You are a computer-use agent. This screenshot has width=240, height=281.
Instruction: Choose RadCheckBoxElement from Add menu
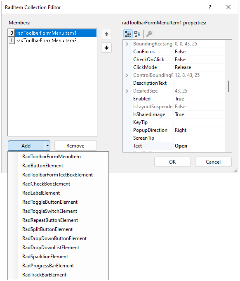point(58,184)
